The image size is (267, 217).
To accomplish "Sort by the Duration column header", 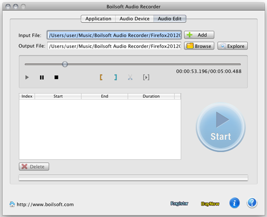I will pyautogui.click(x=151, y=96).
